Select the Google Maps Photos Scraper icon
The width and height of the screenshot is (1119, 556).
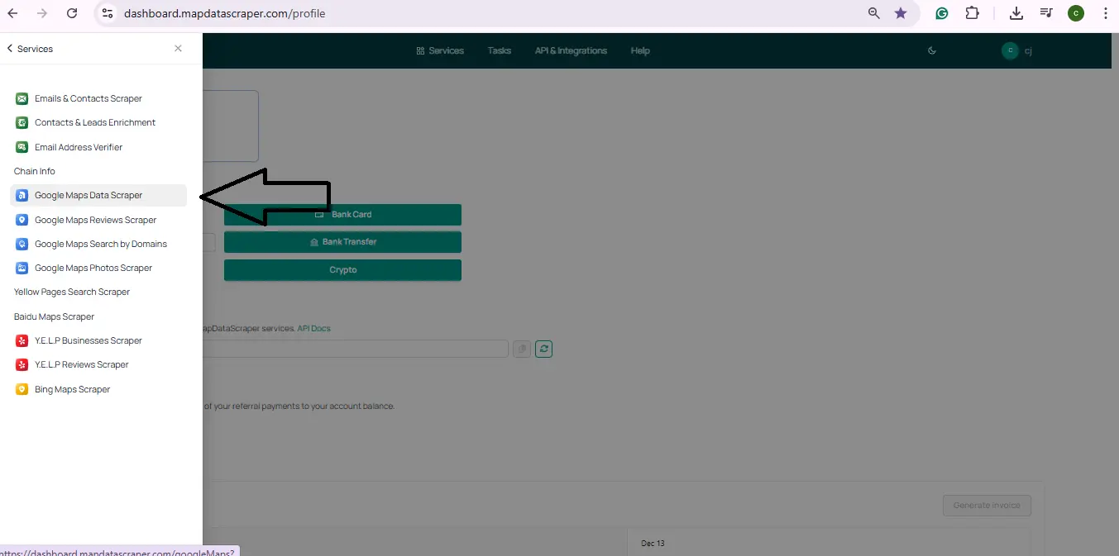point(22,268)
